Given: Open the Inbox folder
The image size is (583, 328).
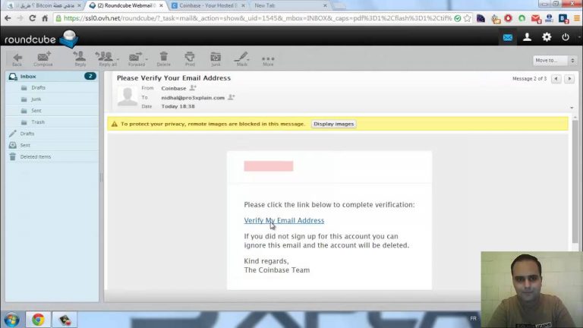Looking at the screenshot, I should [x=52, y=76].
